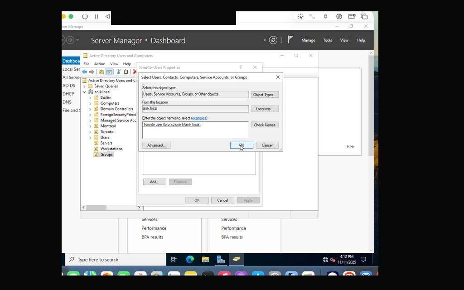
Task: Click the windows overlay icon in VM toolbar
Action: click(x=364, y=17)
